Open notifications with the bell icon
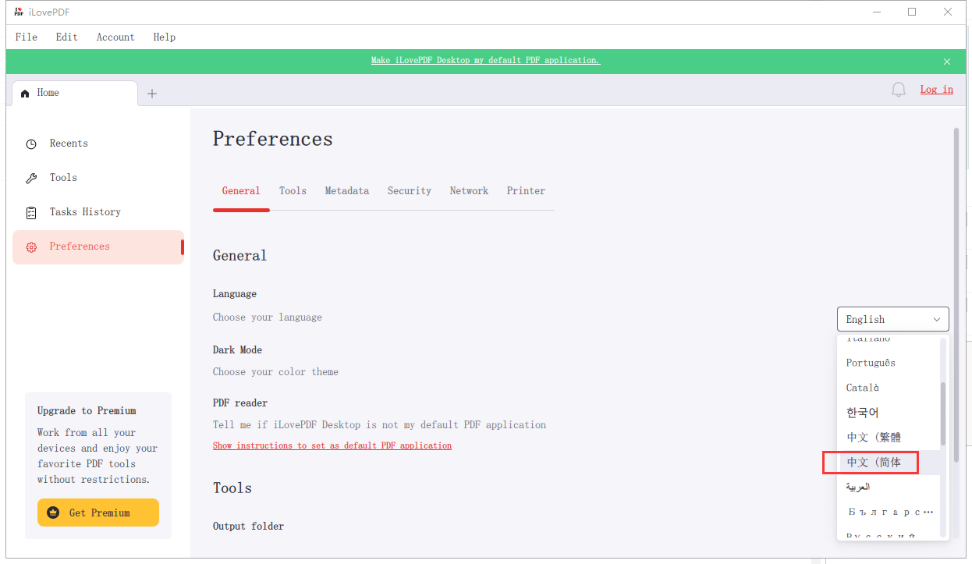 click(x=899, y=90)
